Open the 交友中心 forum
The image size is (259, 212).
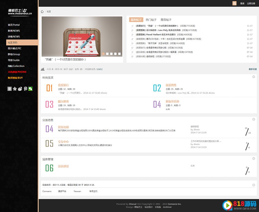63,142
